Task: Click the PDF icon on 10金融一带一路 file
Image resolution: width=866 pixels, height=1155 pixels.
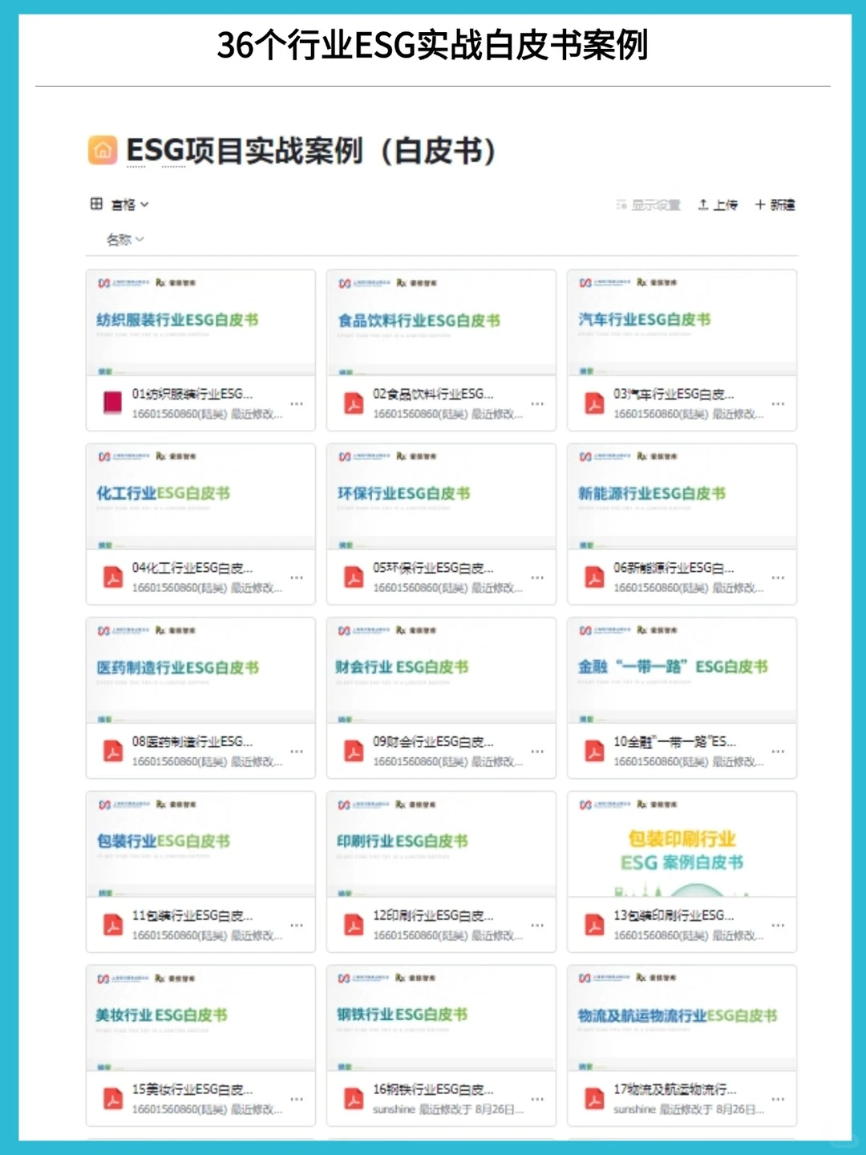Action: pos(593,752)
